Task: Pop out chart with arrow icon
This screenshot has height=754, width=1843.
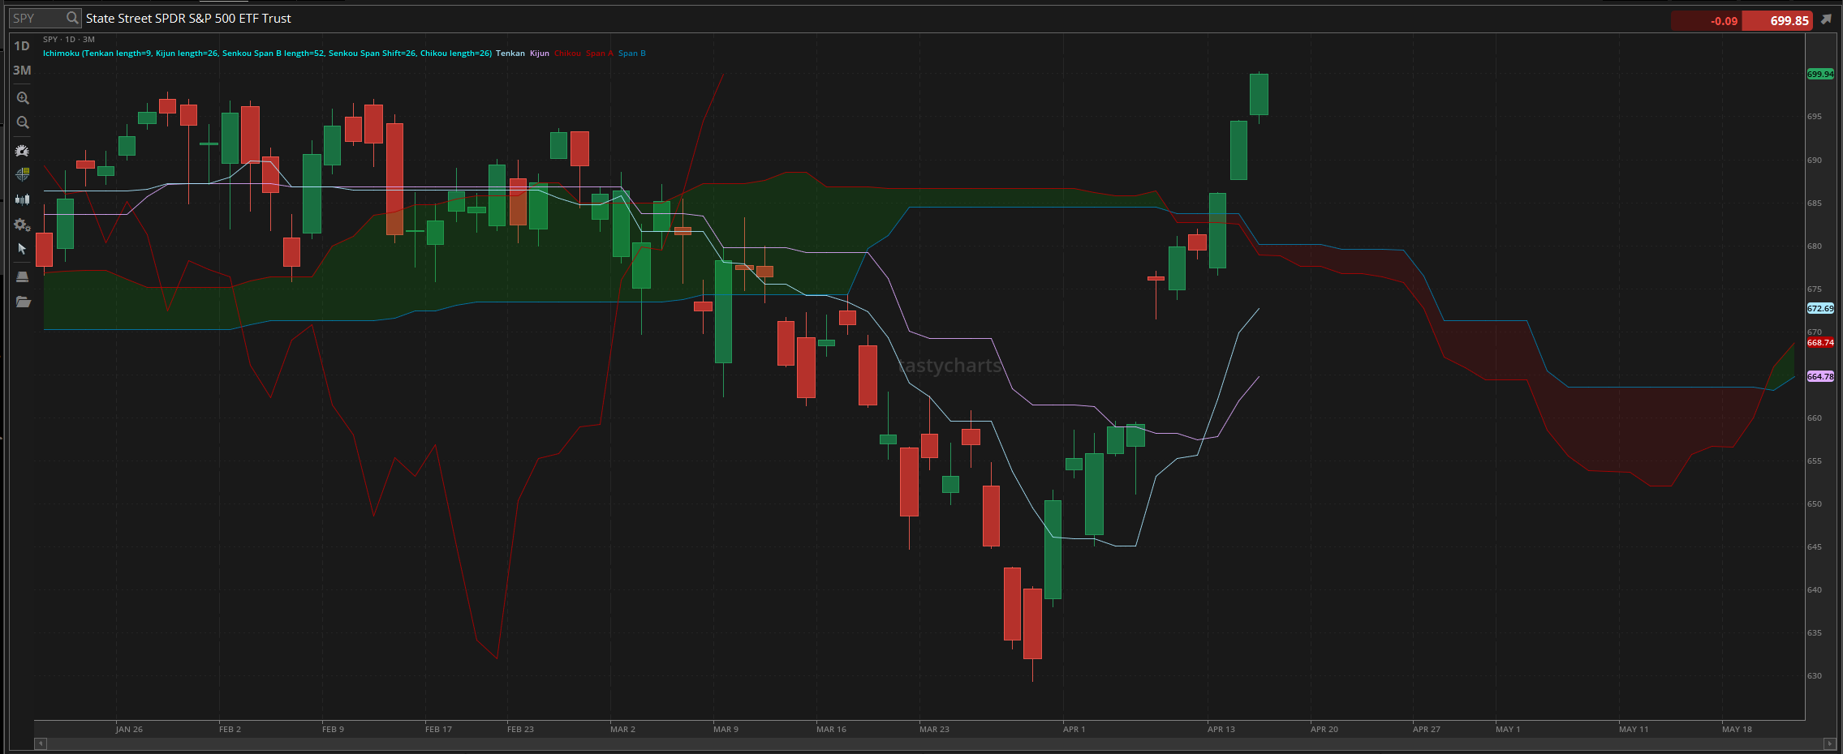Action: tap(1826, 19)
